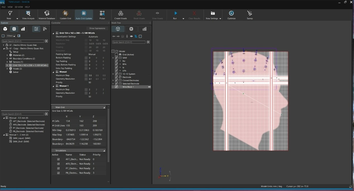Open the HELP menu
The height and width of the screenshot is (191, 354).
point(27,7)
